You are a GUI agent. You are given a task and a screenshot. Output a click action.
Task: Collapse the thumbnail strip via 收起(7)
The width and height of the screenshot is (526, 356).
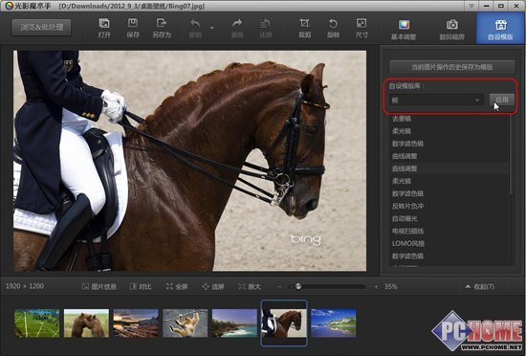pos(480,286)
